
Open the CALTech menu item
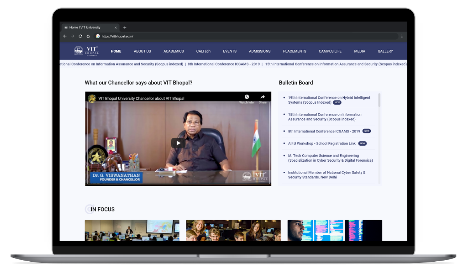203,51
